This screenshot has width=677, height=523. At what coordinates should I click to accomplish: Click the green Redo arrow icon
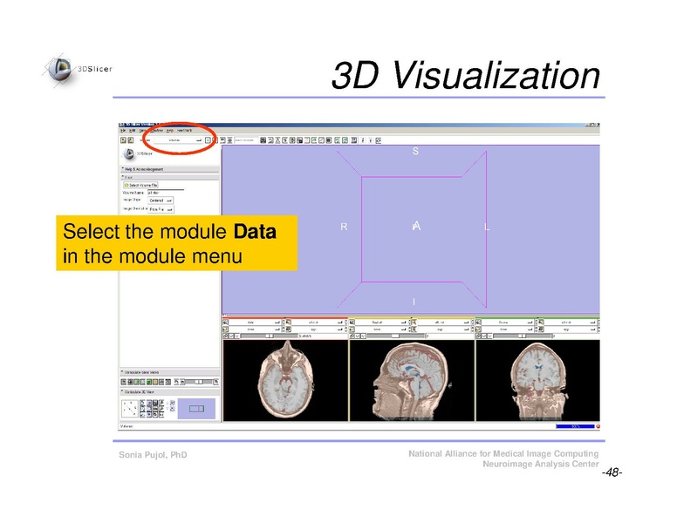pos(345,140)
